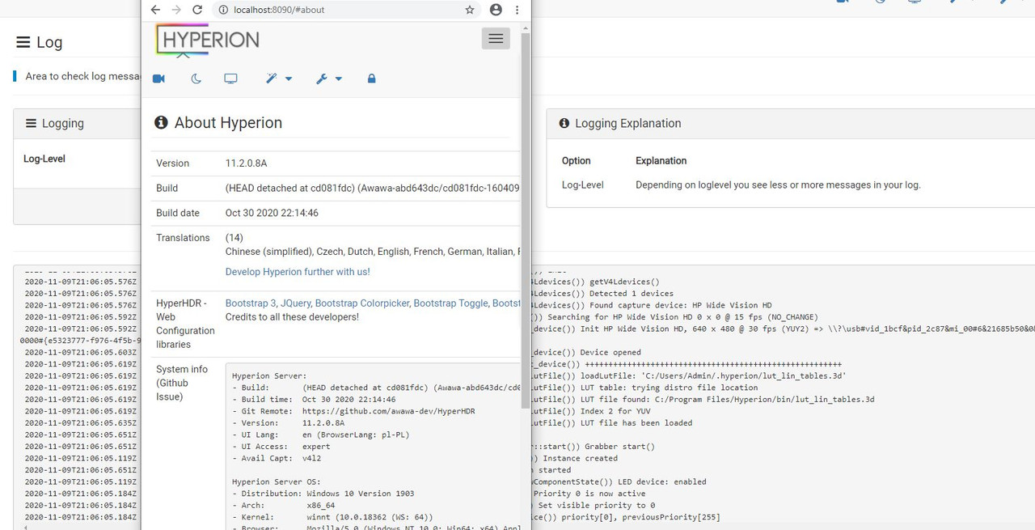Image resolution: width=1035 pixels, height=530 pixels.
Task: Open Chrome's three-dot menu
Action: (517, 10)
